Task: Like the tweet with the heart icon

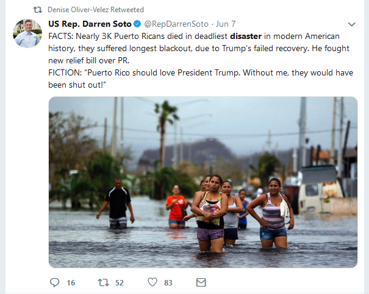Action: click(152, 282)
